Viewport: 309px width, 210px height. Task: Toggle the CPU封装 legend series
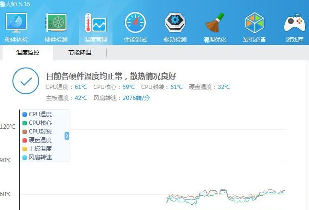click(40, 132)
